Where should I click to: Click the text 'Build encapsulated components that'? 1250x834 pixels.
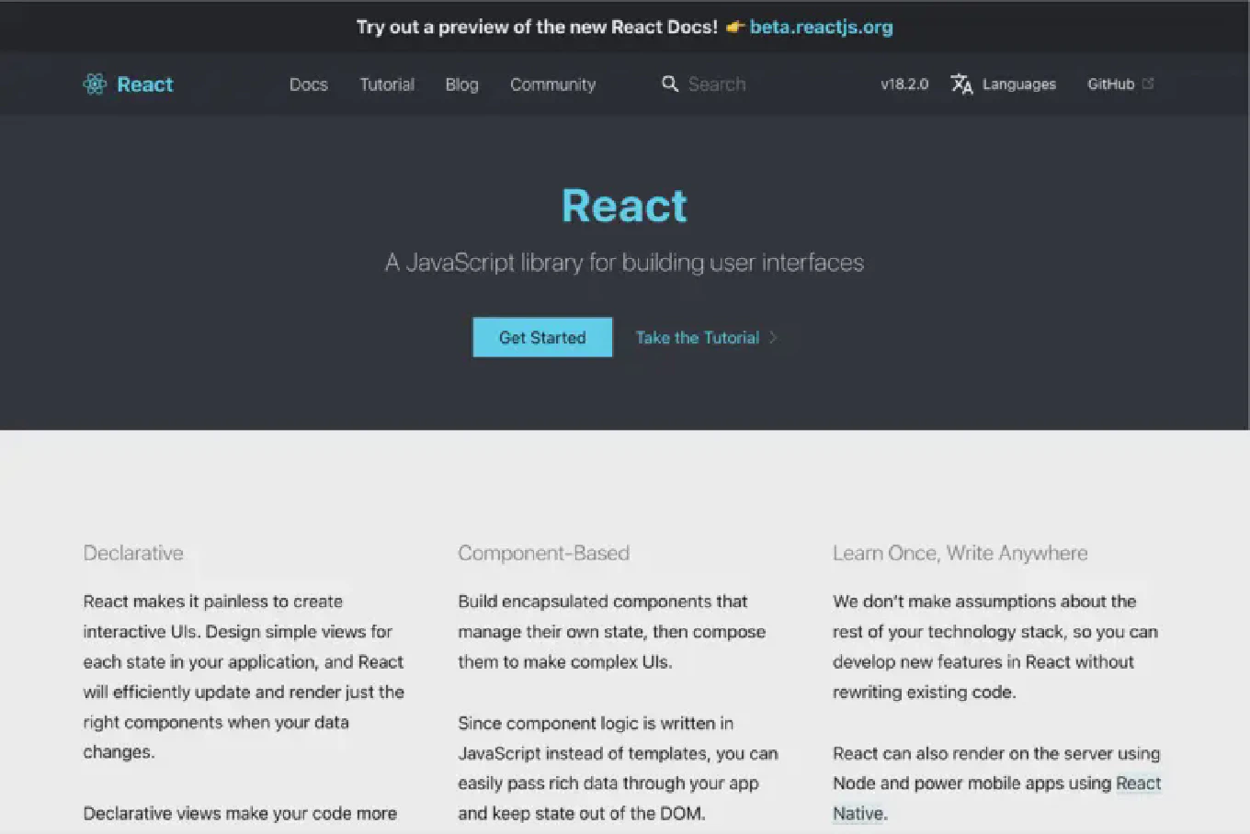tap(603, 602)
